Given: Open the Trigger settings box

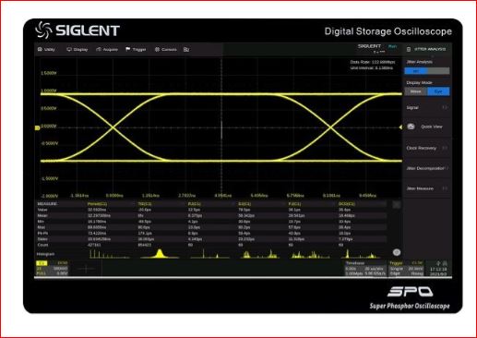Looking at the screenshot, I should pyautogui.click(x=406, y=268).
